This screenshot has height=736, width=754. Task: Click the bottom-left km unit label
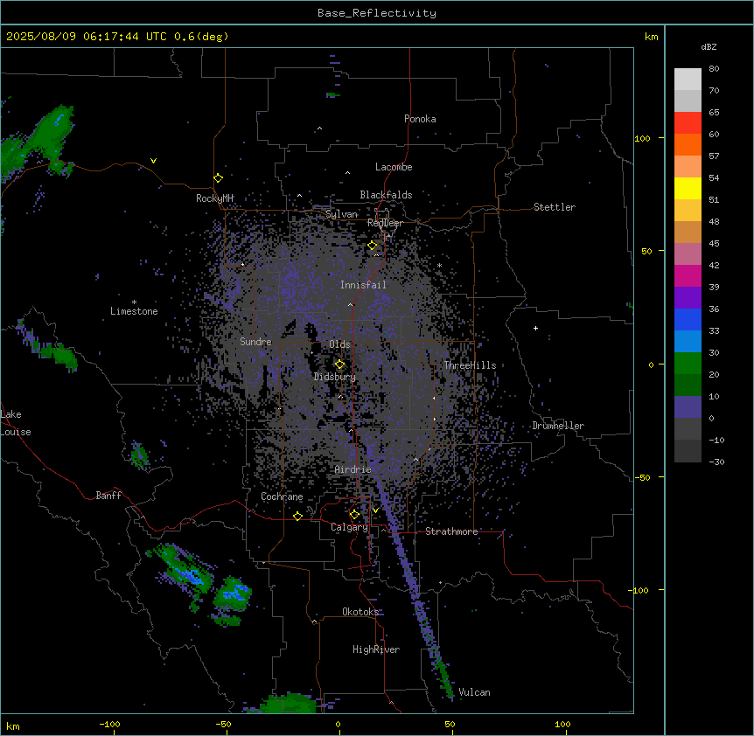pos(13,726)
